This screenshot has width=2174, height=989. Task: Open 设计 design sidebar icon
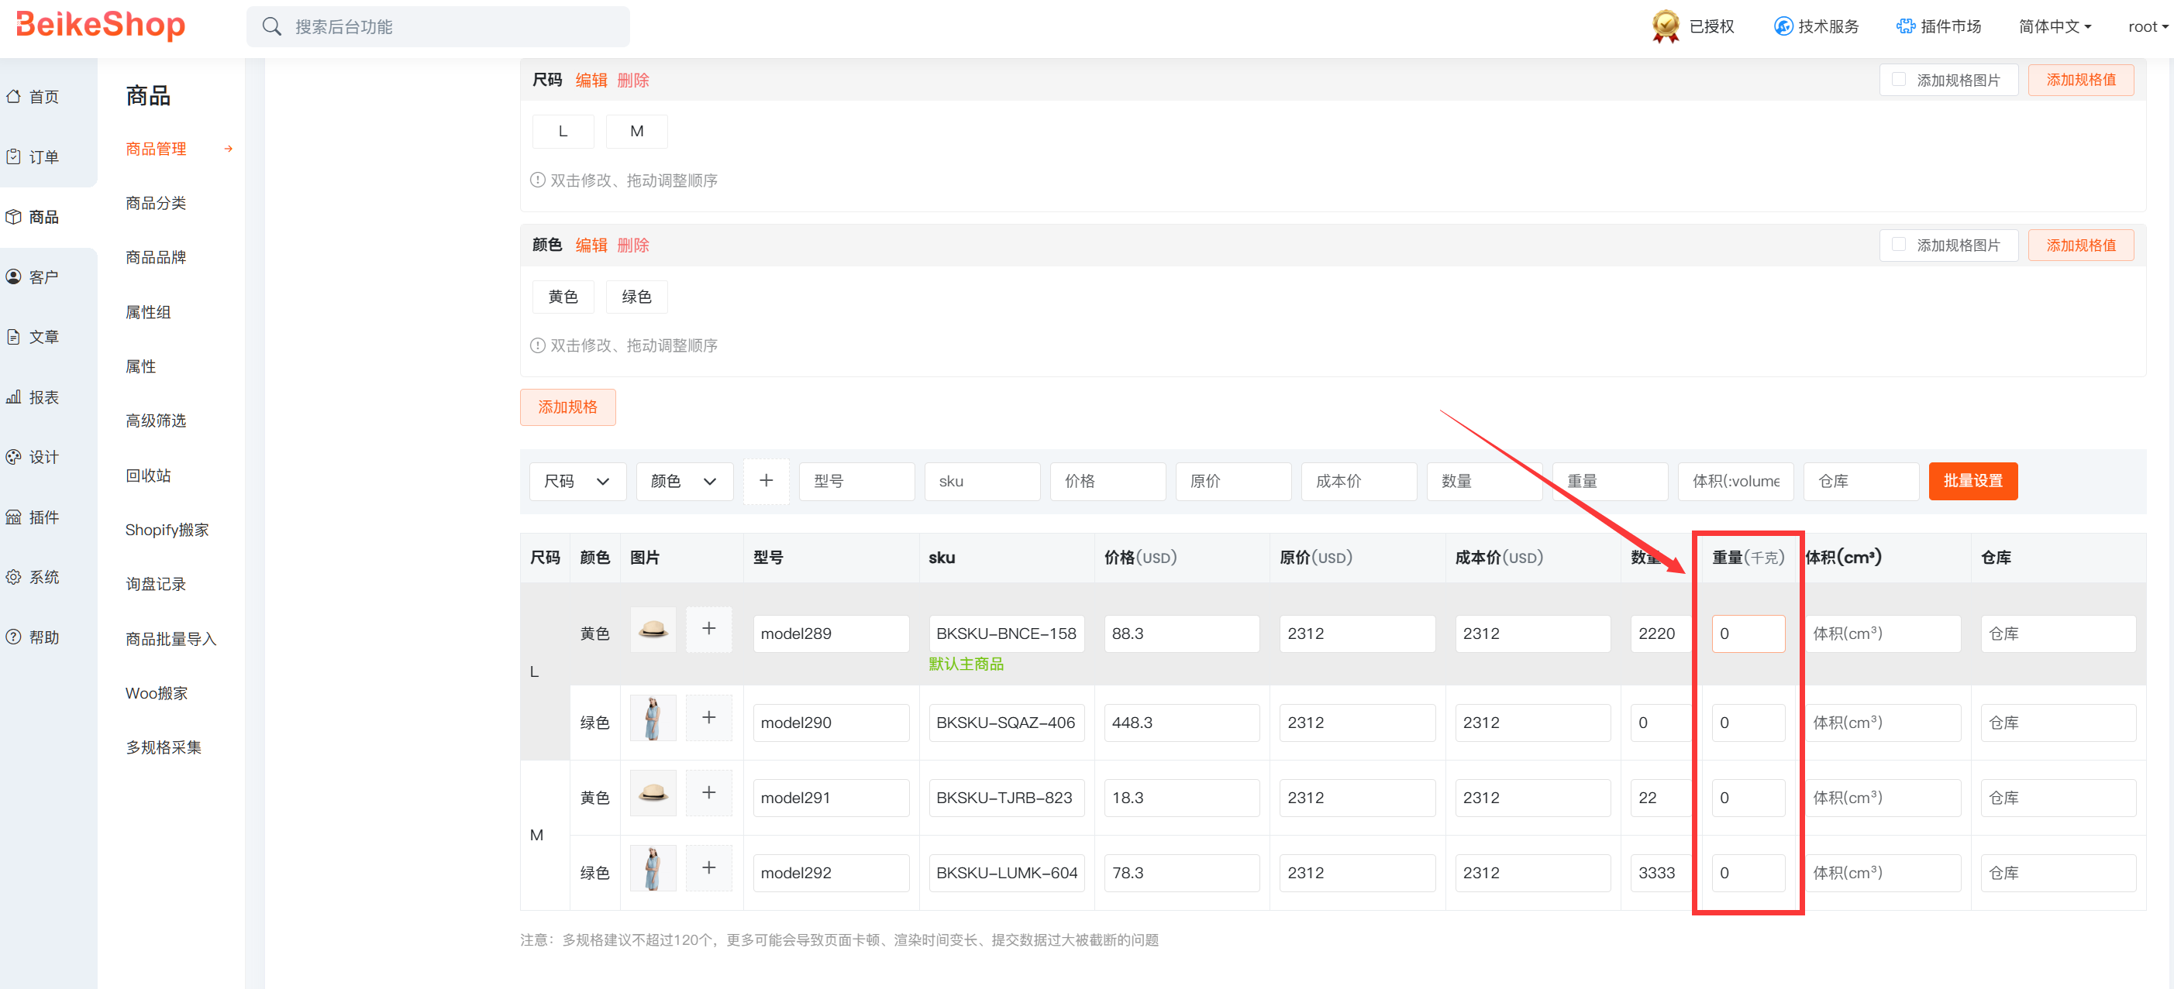point(13,457)
